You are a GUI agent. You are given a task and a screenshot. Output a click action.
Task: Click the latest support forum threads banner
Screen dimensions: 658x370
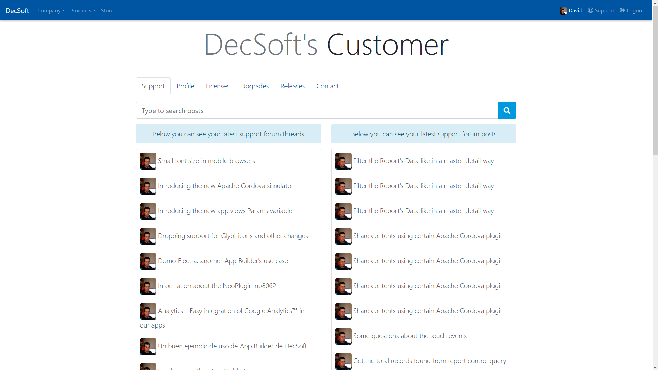pyautogui.click(x=229, y=134)
